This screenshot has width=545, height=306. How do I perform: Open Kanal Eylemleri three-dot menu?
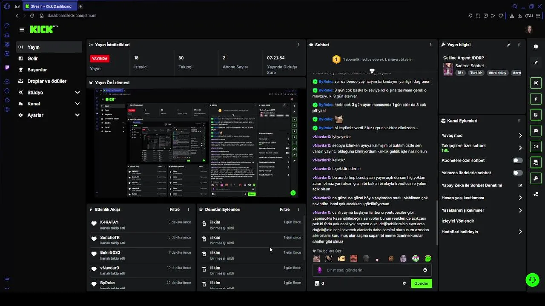[519, 121]
